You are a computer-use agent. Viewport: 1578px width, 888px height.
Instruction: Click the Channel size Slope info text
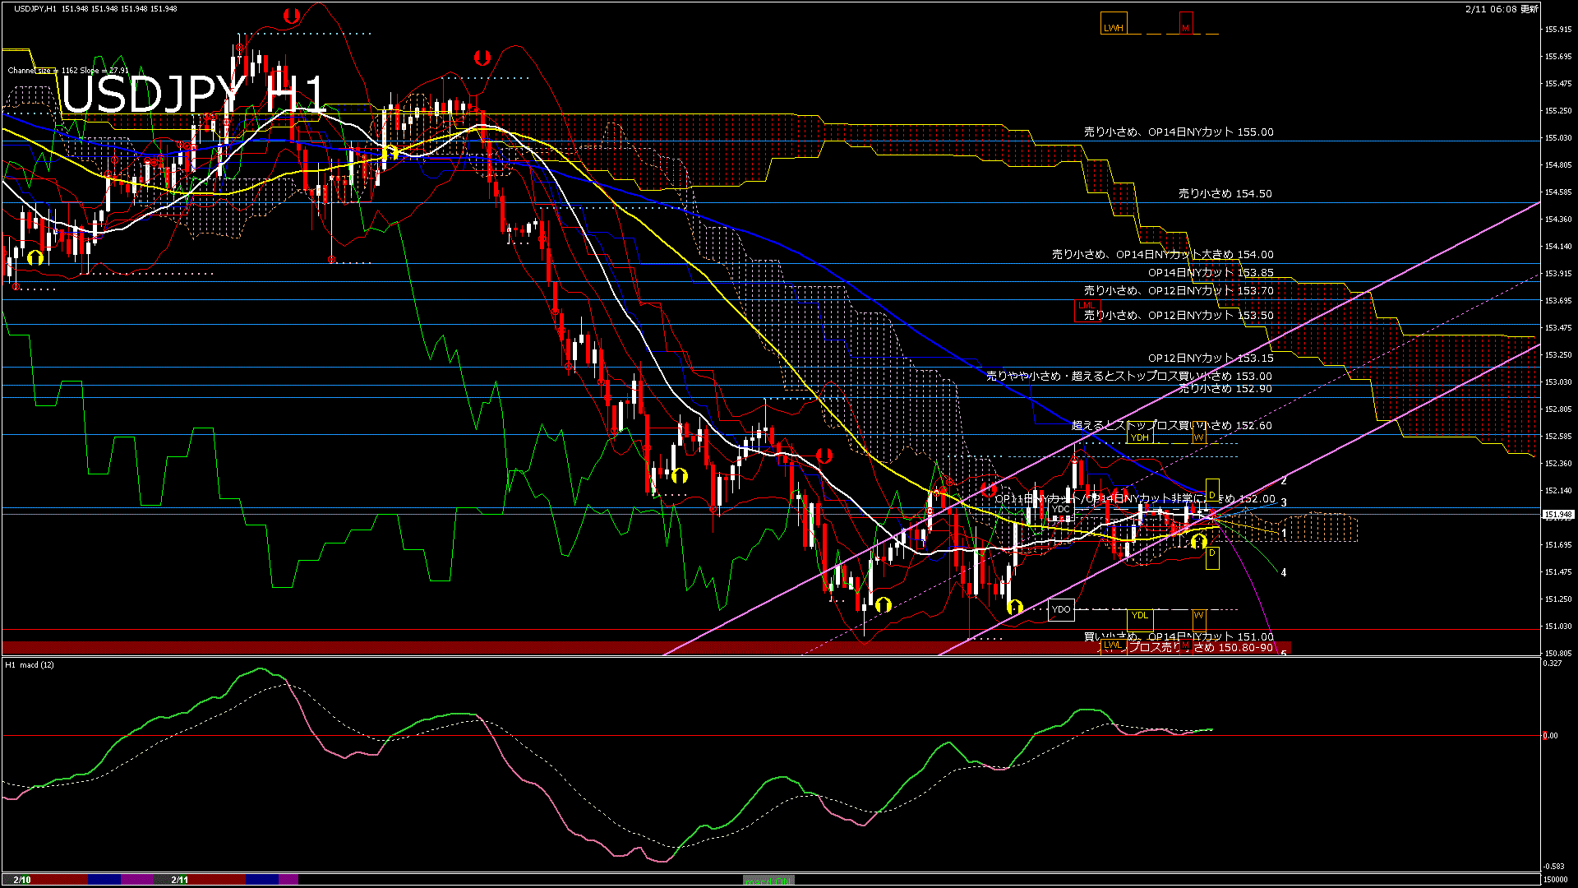68,71
